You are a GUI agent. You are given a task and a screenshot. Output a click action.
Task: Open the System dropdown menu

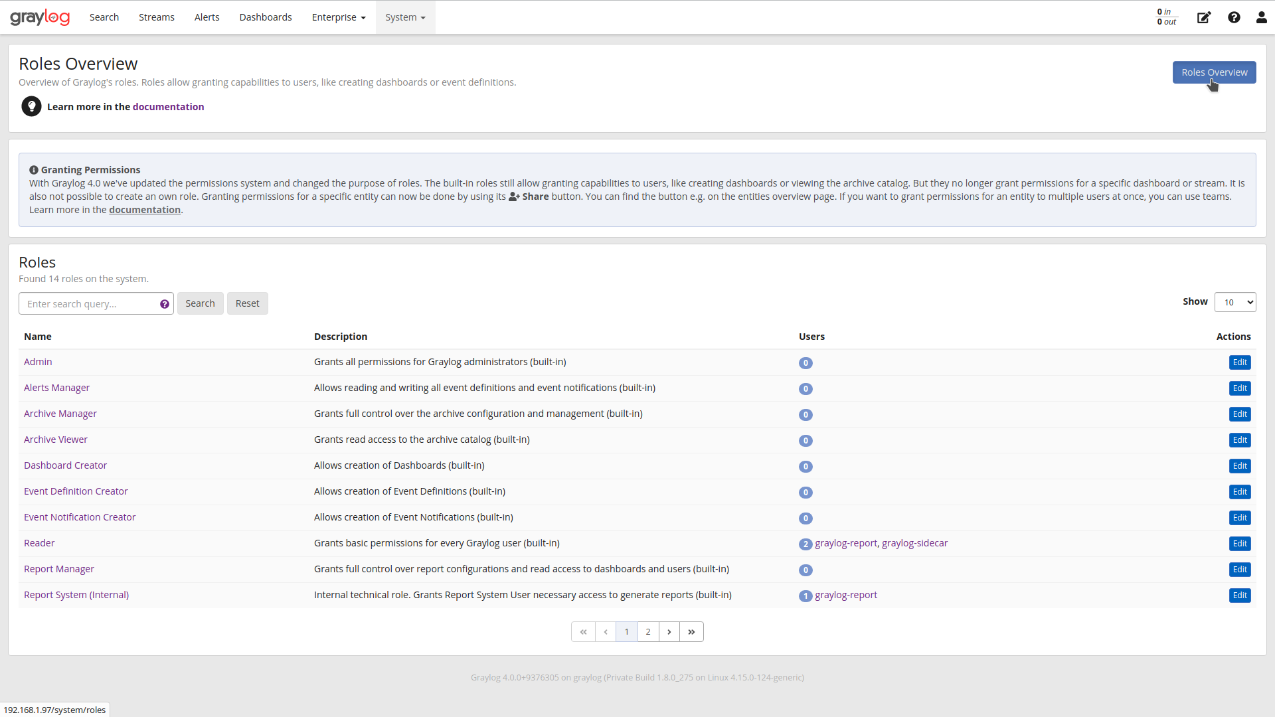pyautogui.click(x=405, y=17)
